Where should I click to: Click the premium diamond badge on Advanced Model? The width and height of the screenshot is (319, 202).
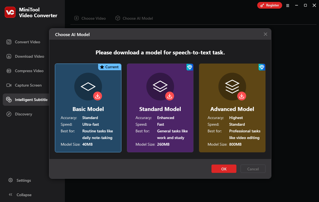[262, 67]
